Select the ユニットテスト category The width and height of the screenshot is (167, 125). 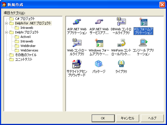24,59
